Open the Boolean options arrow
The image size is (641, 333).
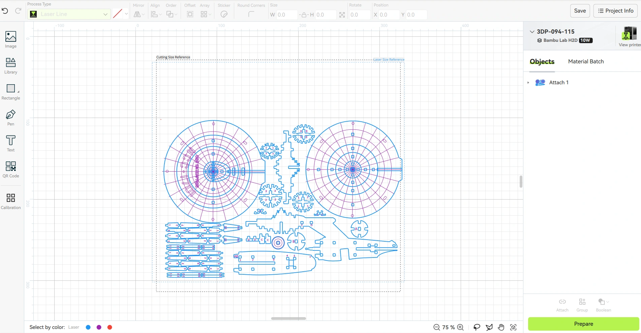click(x=608, y=302)
